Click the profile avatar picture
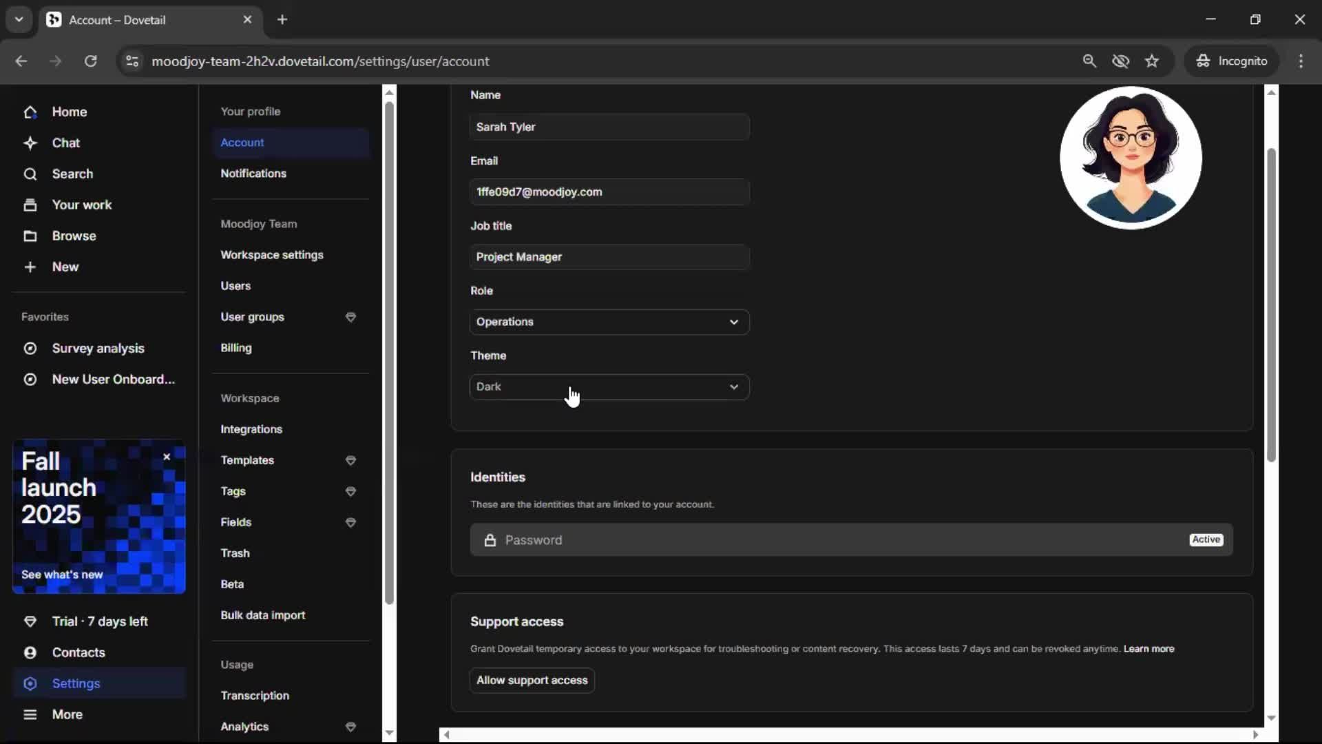Image resolution: width=1322 pixels, height=744 pixels. point(1131,158)
